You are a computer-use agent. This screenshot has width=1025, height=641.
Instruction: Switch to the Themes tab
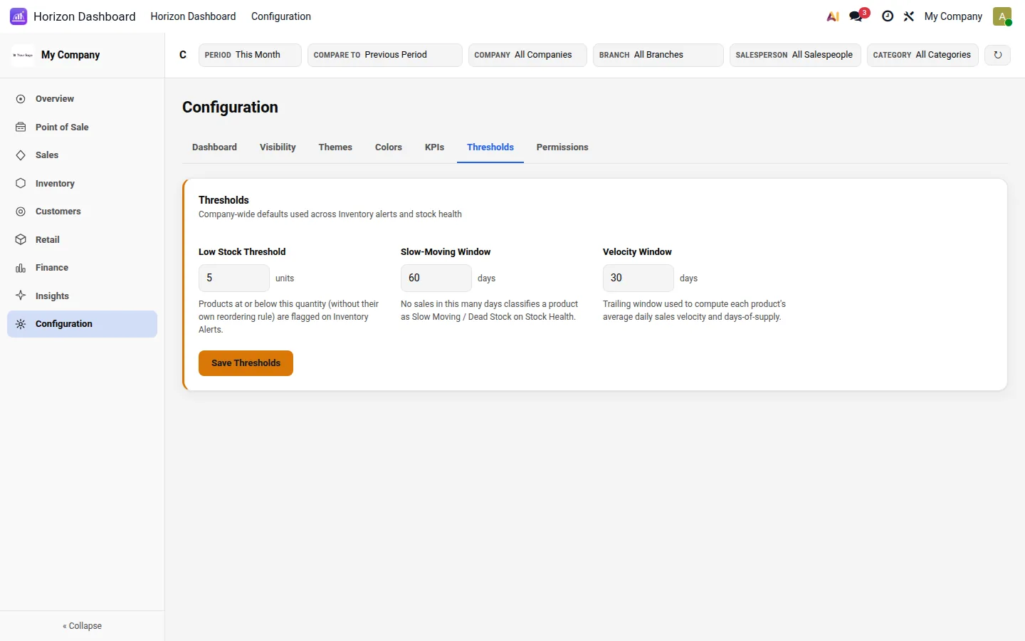point(335,147)
